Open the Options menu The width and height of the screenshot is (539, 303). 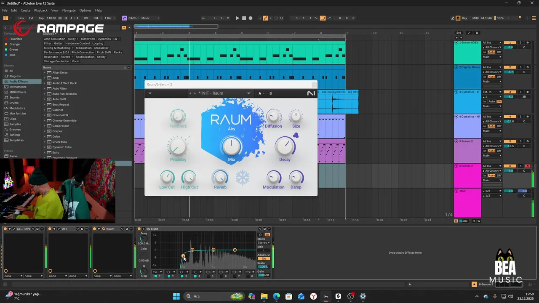tap(85, 10)
